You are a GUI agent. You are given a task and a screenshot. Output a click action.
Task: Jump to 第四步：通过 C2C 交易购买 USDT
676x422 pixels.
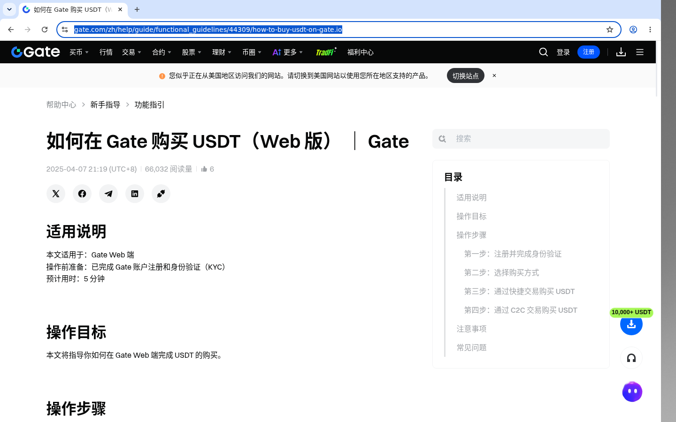(521, 310)
